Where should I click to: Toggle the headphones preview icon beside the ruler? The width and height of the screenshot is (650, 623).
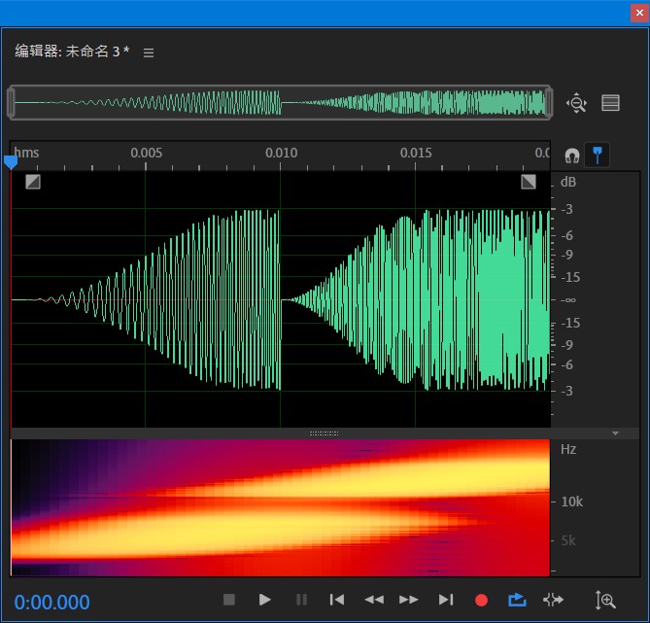coord(572,156)
